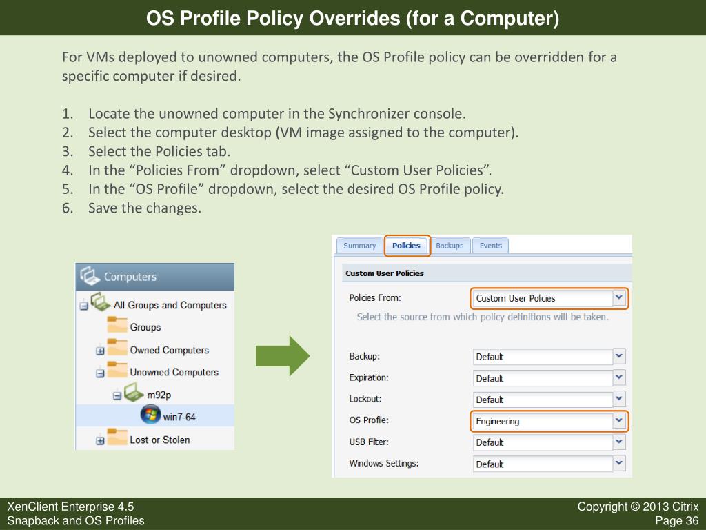Click the Expiration Default value field
This screenshot has width=706, height=530.
pos(543,377)
